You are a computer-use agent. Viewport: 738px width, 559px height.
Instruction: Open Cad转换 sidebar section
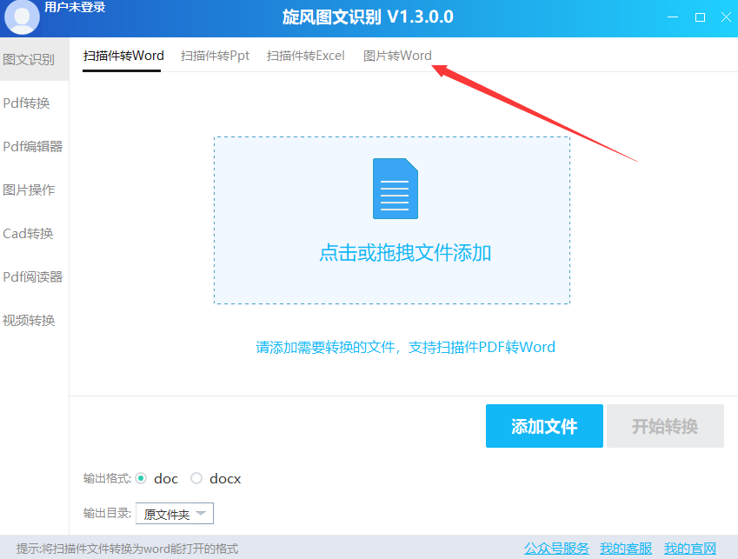[x=35, y=233]
